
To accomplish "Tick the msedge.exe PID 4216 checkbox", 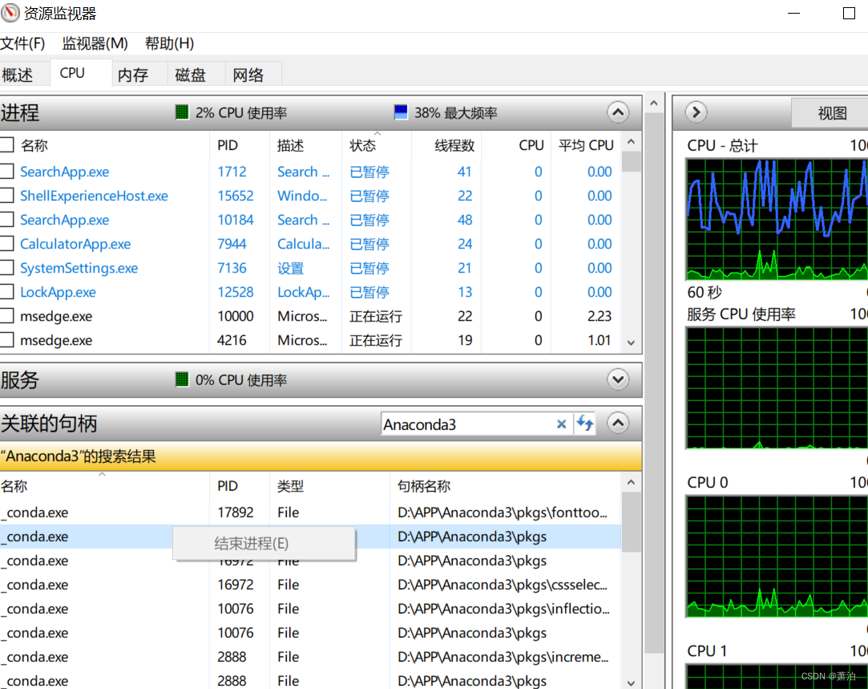I will (x=6, y=340).
